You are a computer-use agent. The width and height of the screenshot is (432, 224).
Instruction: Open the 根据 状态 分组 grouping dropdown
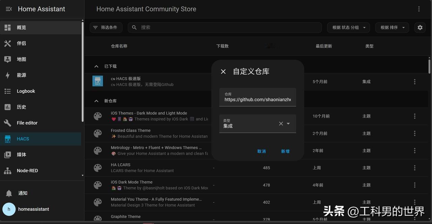[348, 27]
